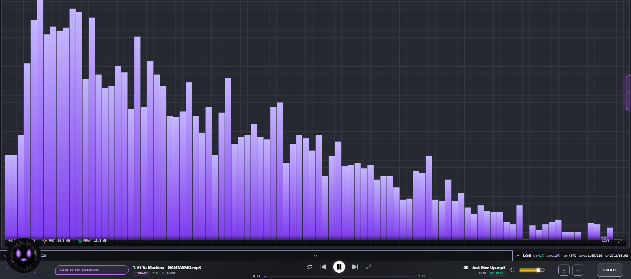Viewport: 631px width, 279px height.
Task: Click the VRAMx2 1.05/11G readout
Action: [591, 256]
